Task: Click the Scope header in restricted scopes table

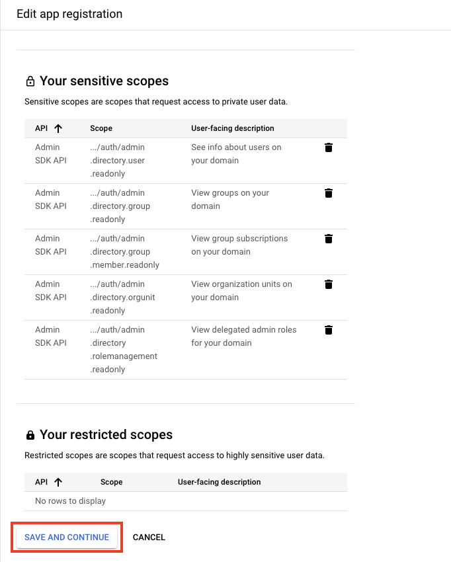Action: (x=111, y=482)
